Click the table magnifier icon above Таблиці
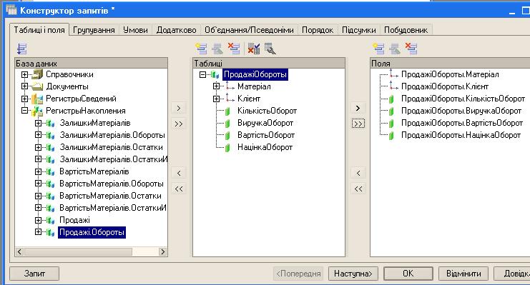The image size is (530, 285). [270, 49]
